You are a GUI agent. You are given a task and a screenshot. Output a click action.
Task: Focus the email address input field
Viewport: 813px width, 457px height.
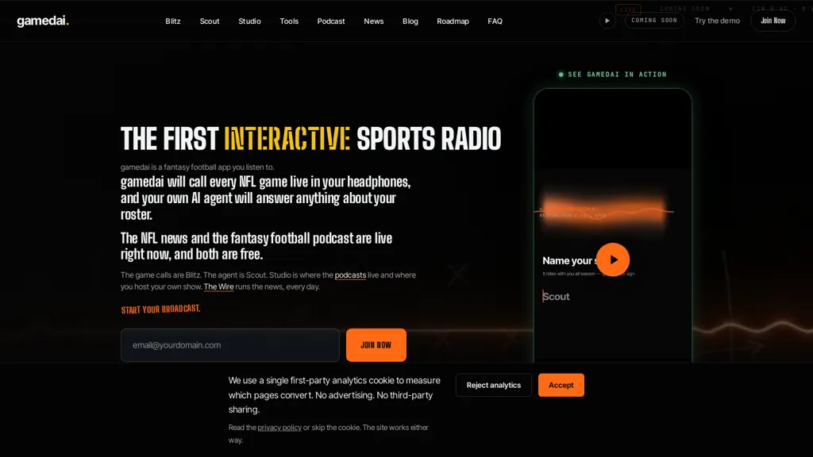230,345
